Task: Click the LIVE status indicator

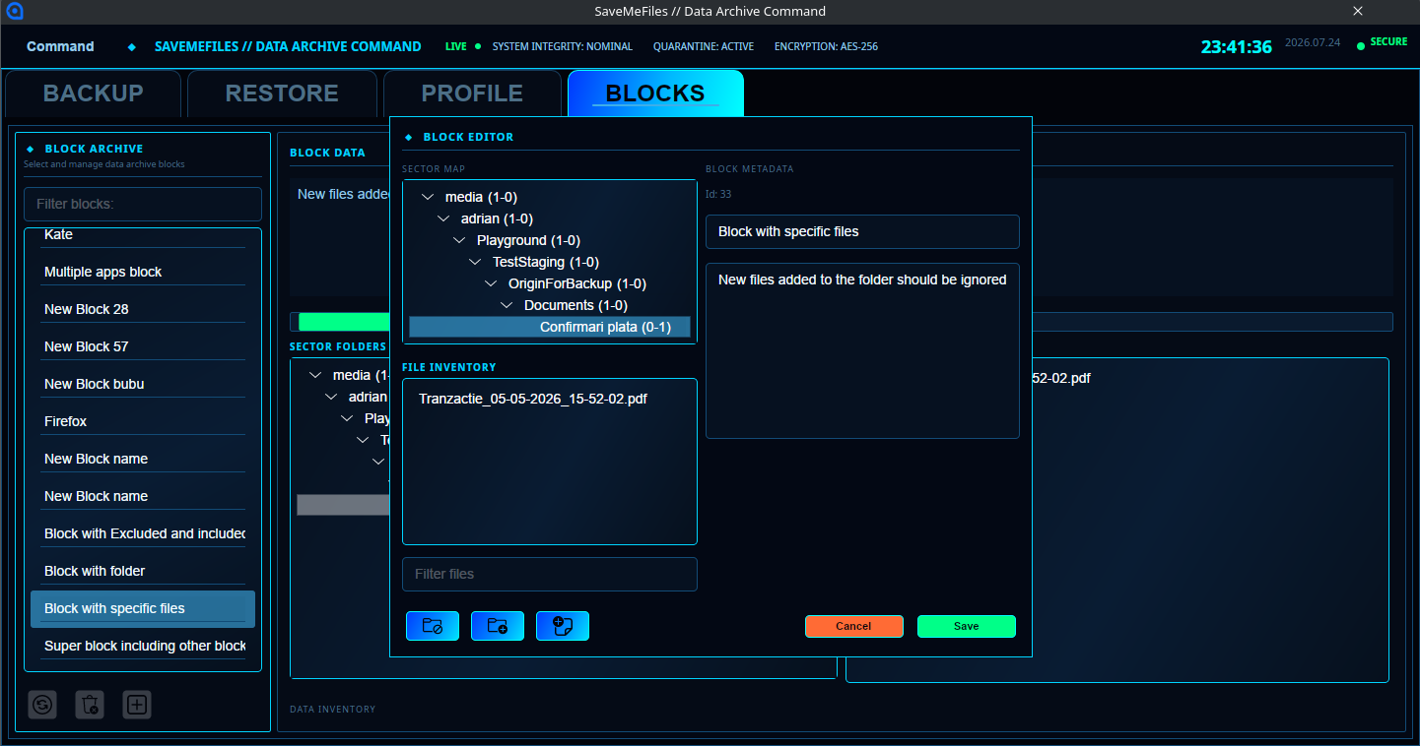Action: pyautogui.click(x=463, y=46)
